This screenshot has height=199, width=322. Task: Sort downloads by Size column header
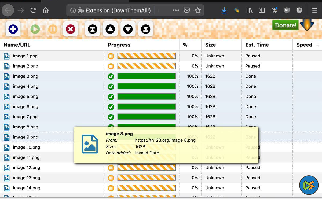click(210, 45)
